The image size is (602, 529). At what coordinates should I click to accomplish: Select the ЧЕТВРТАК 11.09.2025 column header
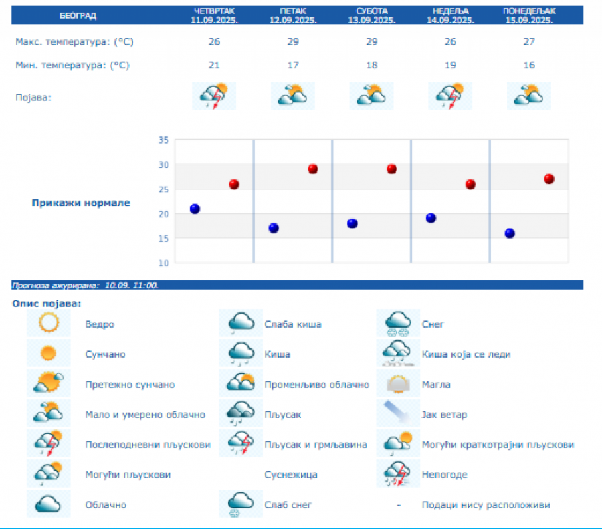coord(214,15)
